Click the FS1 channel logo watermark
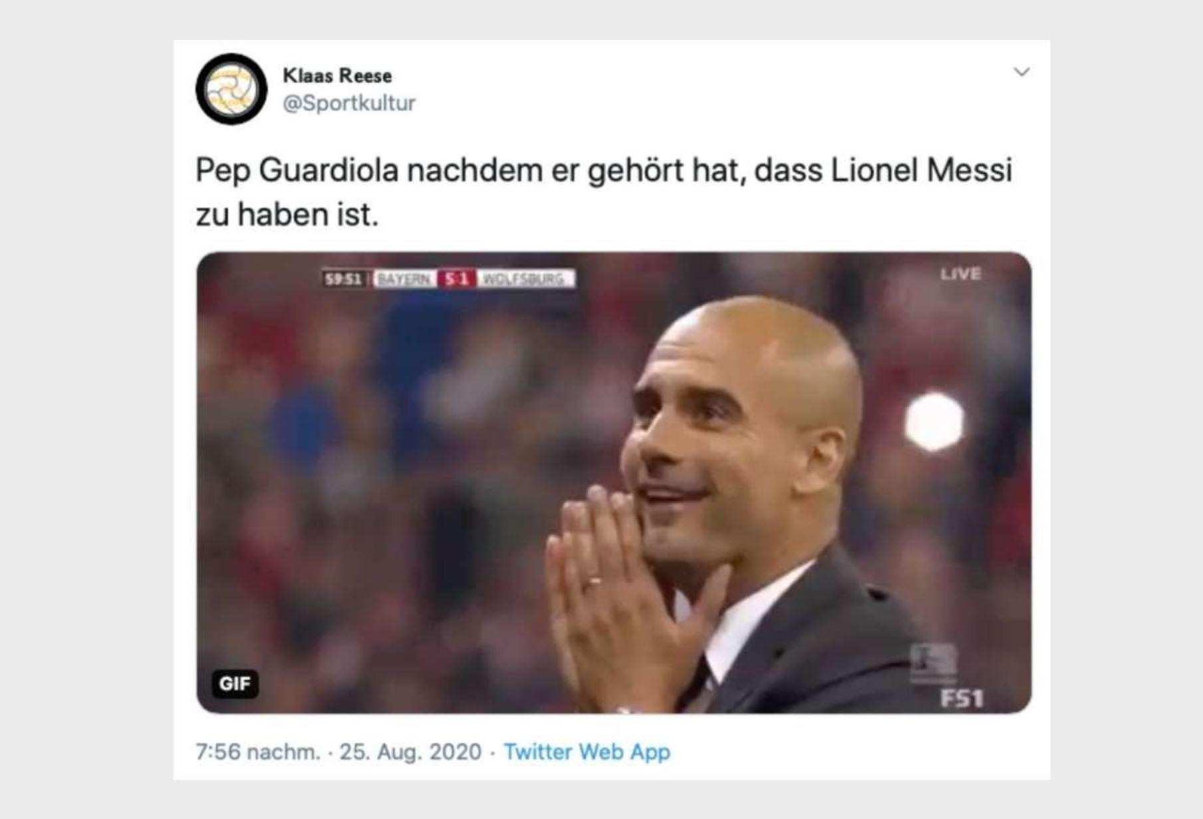The width and height of the screenshot is (1203, 819). pyautogui.click(x=962, y=698)
